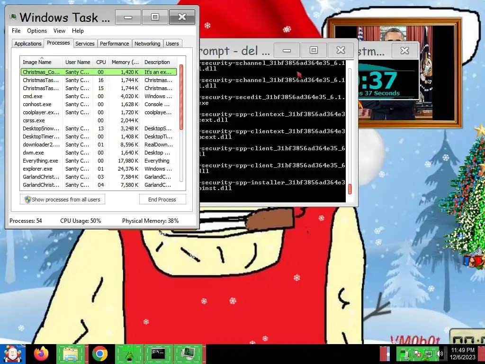This screenshot has width=485, height=364.
Task: Open the File menu
Action: click(16, 31)
